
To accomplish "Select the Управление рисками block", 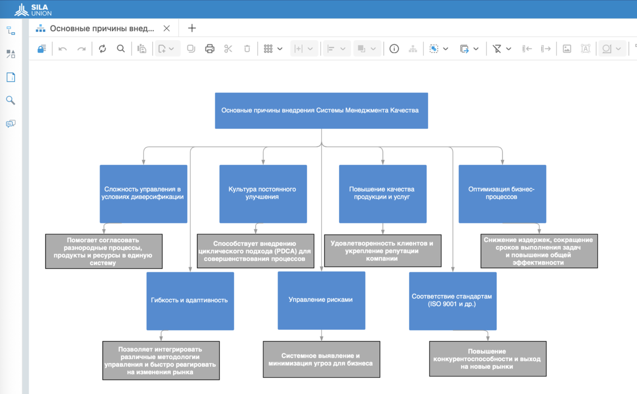I will click(x=321, y=301).
